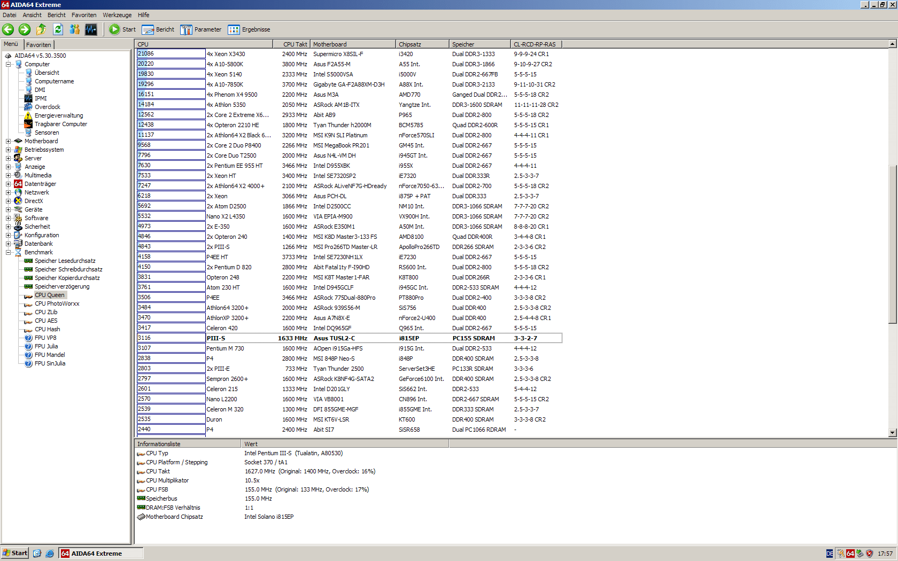Sort results by CPU column header

tap(204, 44)
